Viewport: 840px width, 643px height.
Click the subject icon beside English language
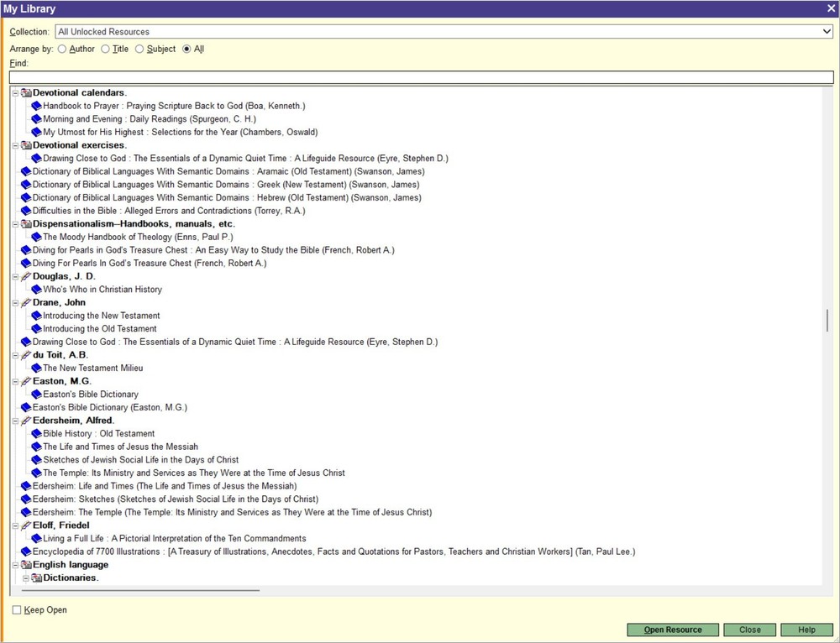(26, 565)
